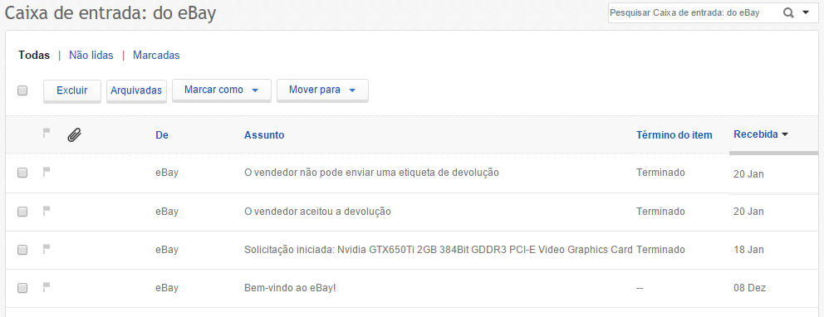Open the Mover para dropdown
Image resolution: width=824 pixels, height=317 pixels.
coord(322,90)
